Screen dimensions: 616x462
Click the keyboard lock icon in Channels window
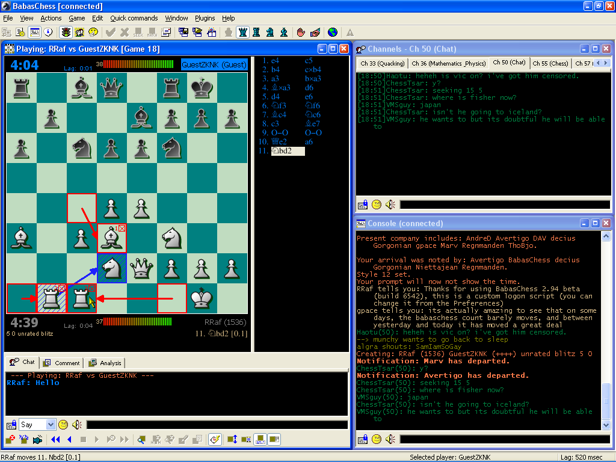tap(363, 205)
